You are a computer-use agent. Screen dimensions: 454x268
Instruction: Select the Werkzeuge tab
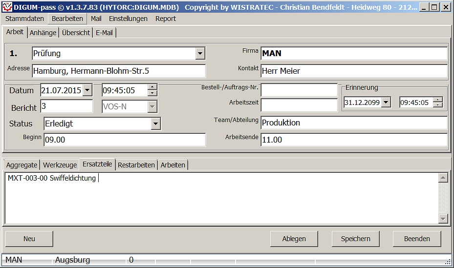[x=60, y=165]
